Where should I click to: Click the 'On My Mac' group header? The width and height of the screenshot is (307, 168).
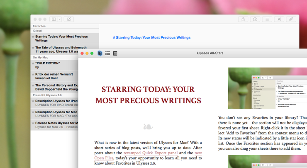point(41,57)
